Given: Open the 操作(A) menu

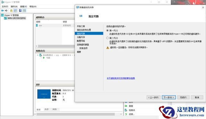Looking at the screenshot, I should (x=14, y=6).
